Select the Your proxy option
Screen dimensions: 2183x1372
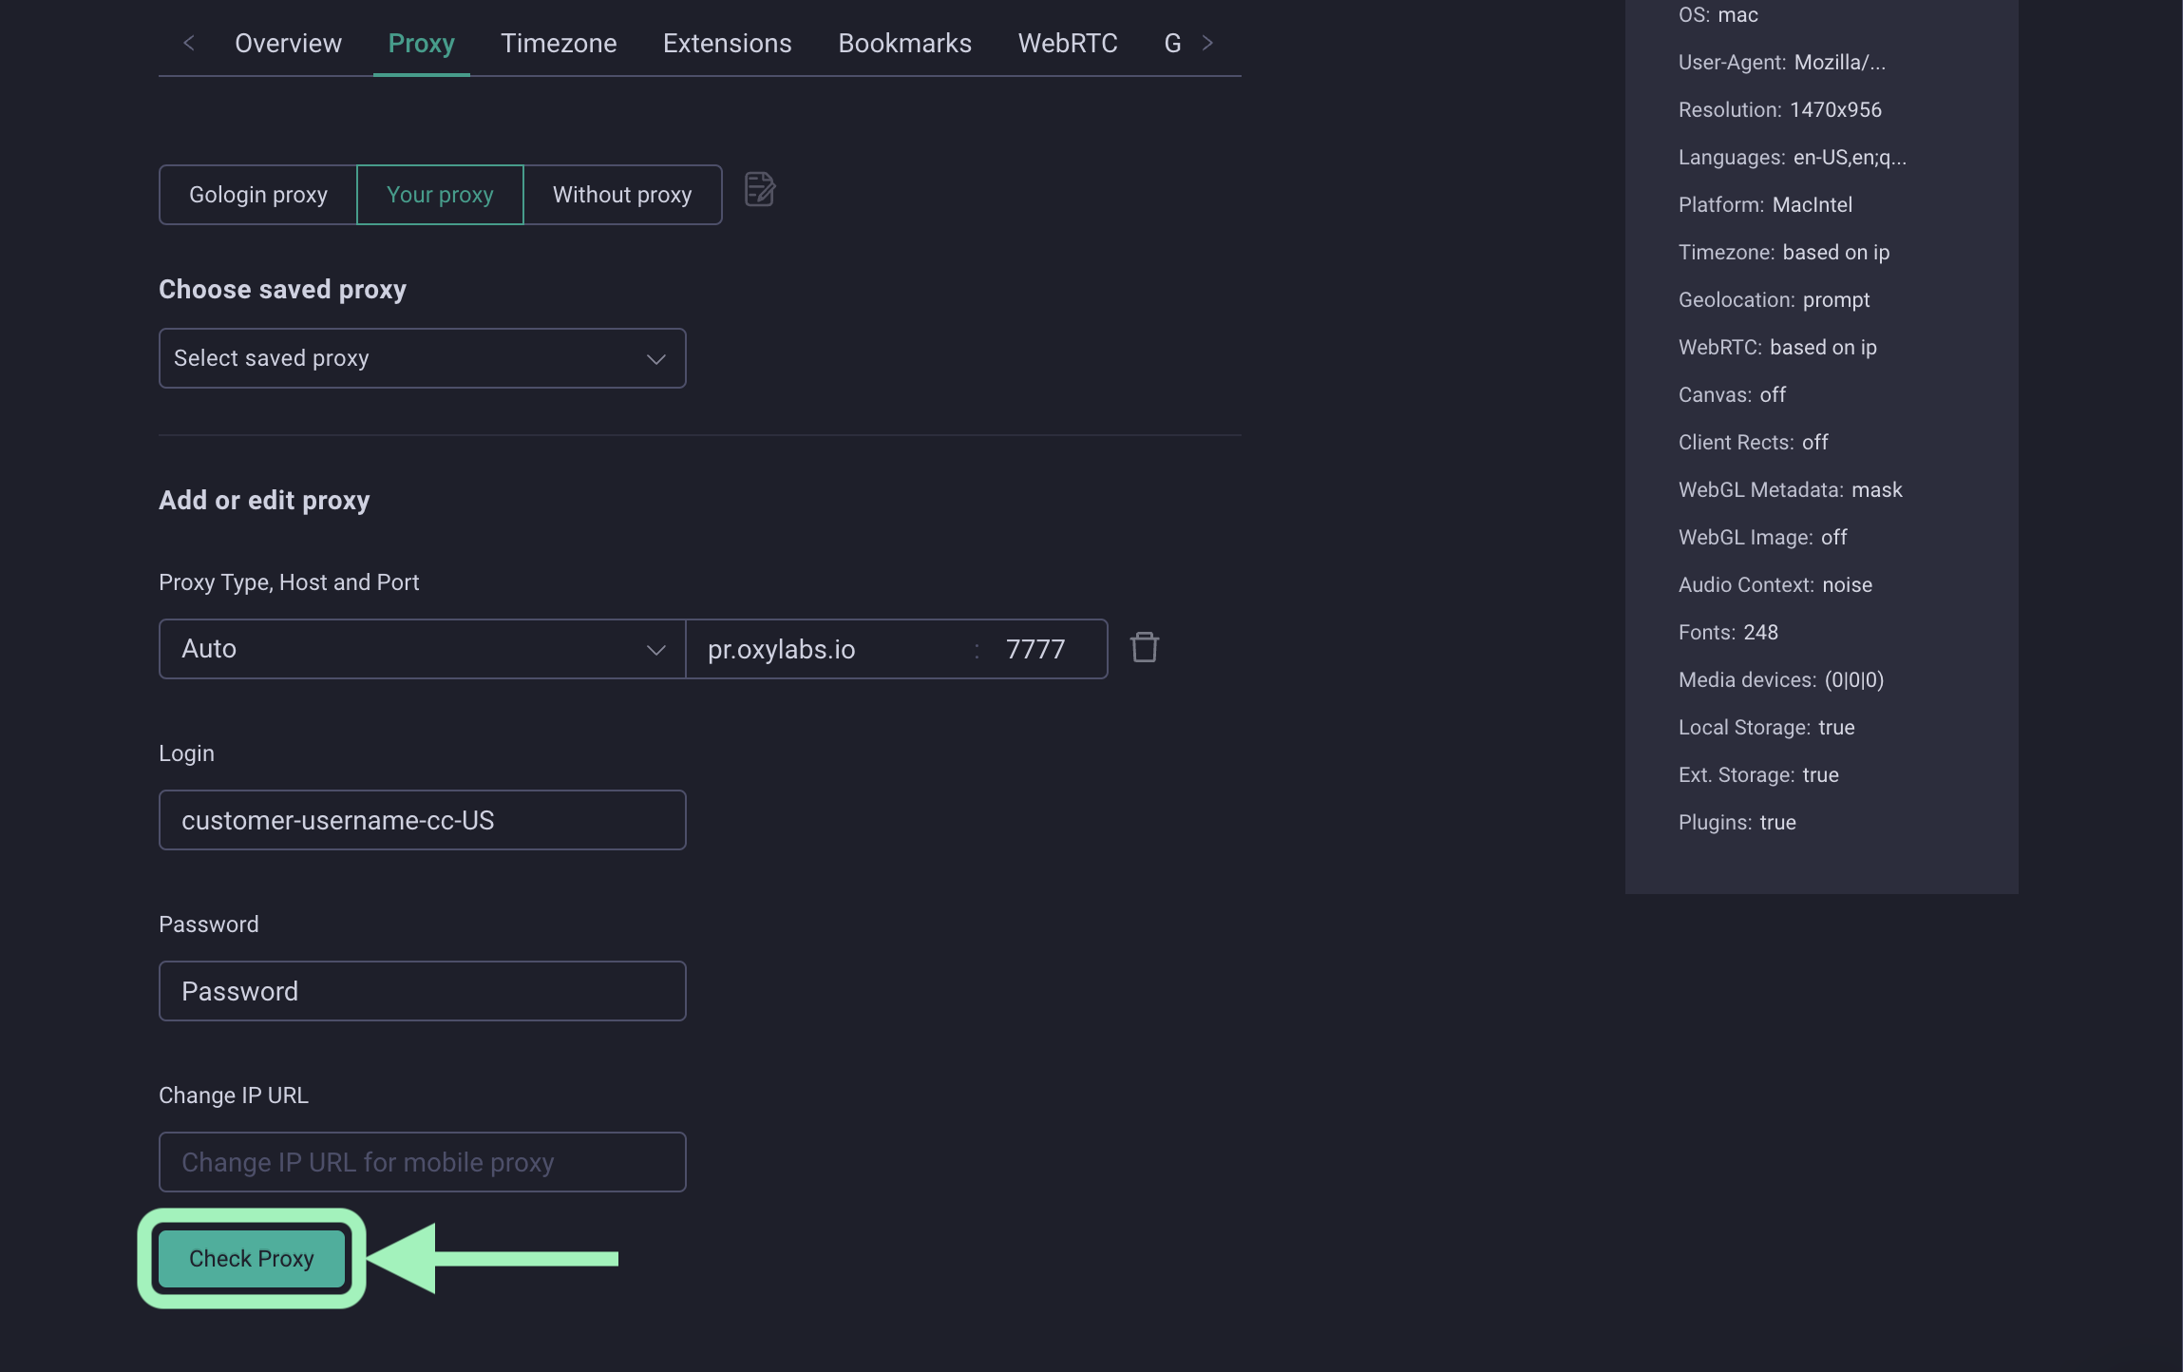click(x=440, y=195)
